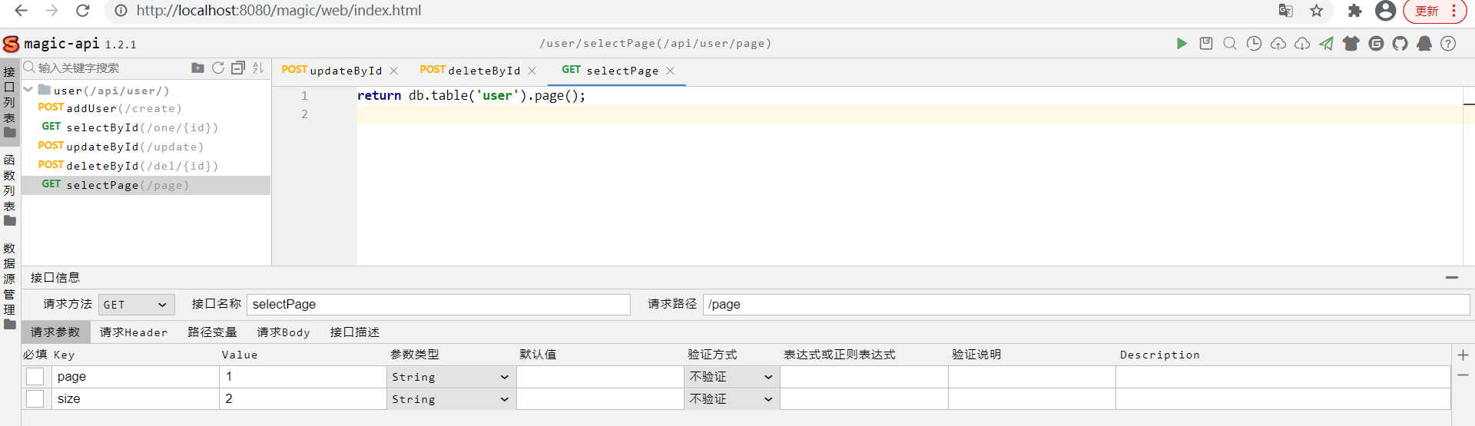Check the required box for size parameter
Screen dimensions: 1475x426
pos(35,399)
